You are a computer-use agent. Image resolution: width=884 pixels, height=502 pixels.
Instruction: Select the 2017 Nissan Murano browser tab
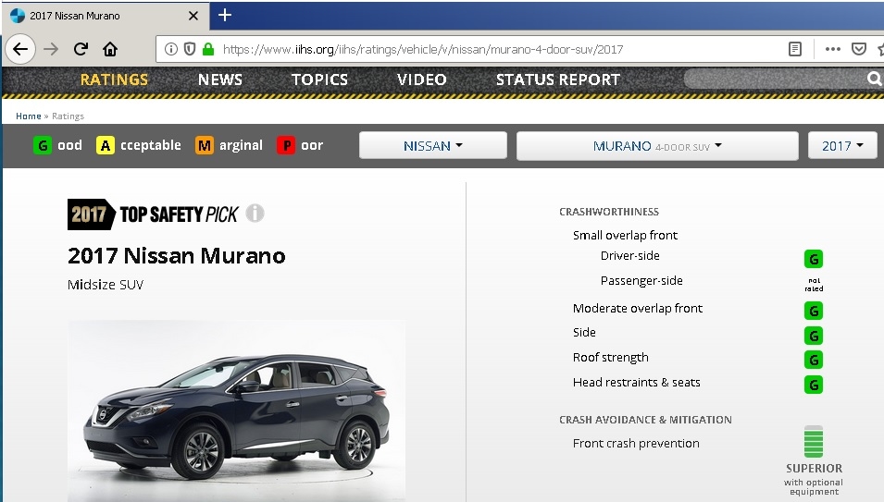(x=106, y=16)
